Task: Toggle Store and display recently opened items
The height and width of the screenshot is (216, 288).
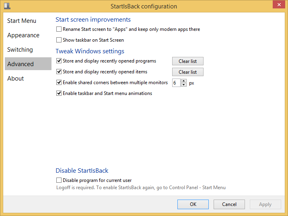Action: coord(59,72)
